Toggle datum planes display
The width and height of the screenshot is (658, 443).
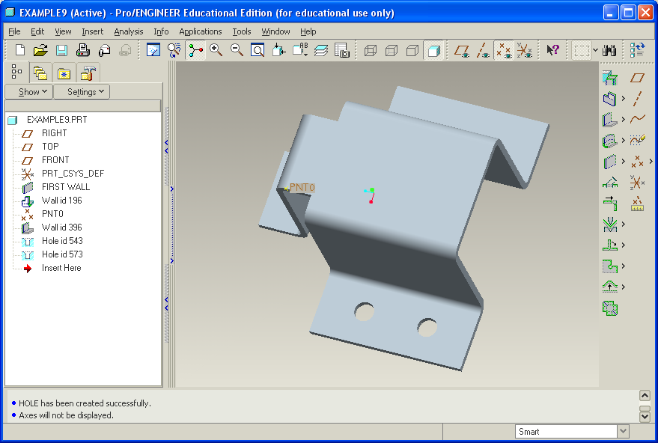click(463, 50)
